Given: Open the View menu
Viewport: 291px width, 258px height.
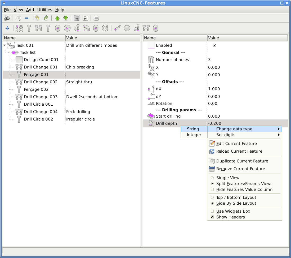Looking at the screenshot, I should (18, 10).
